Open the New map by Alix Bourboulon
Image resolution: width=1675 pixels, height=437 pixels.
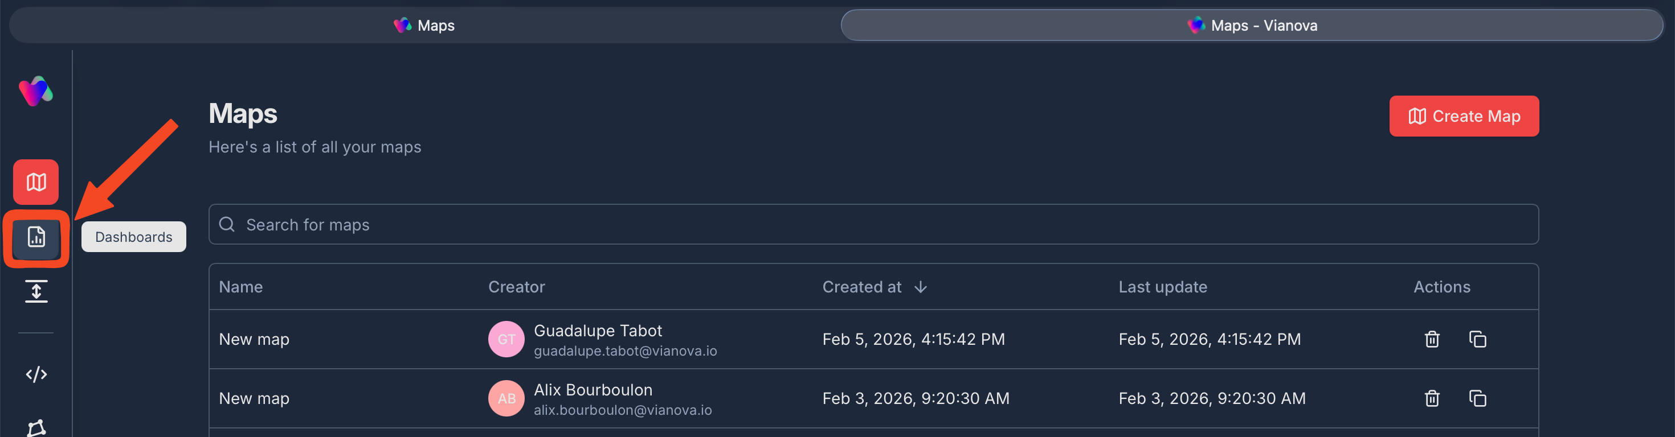pos(254,399)
